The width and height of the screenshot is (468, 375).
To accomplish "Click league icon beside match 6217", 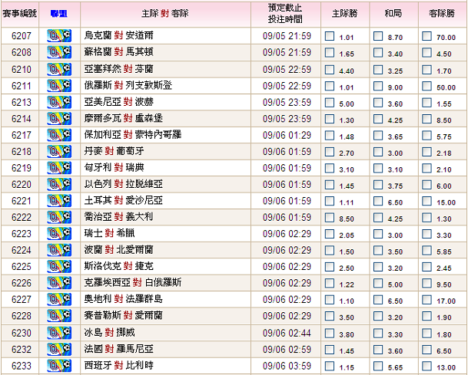I will 59,135.
